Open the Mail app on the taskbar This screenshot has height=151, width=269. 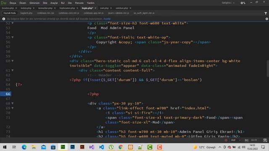43,147
